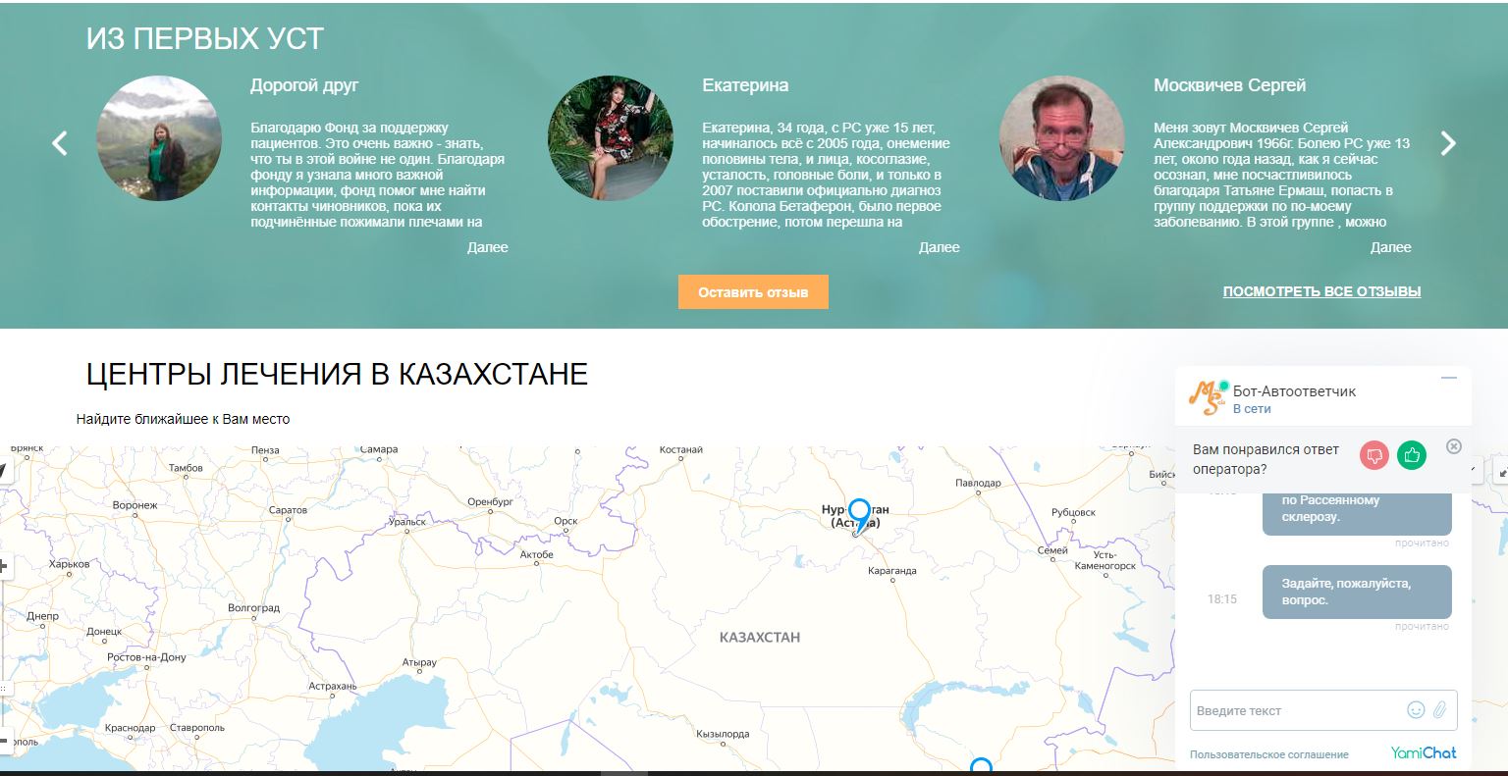Dismiss the operator rating prompt
This screenshot has height=776, width=1508.
tap(1454, 446)
